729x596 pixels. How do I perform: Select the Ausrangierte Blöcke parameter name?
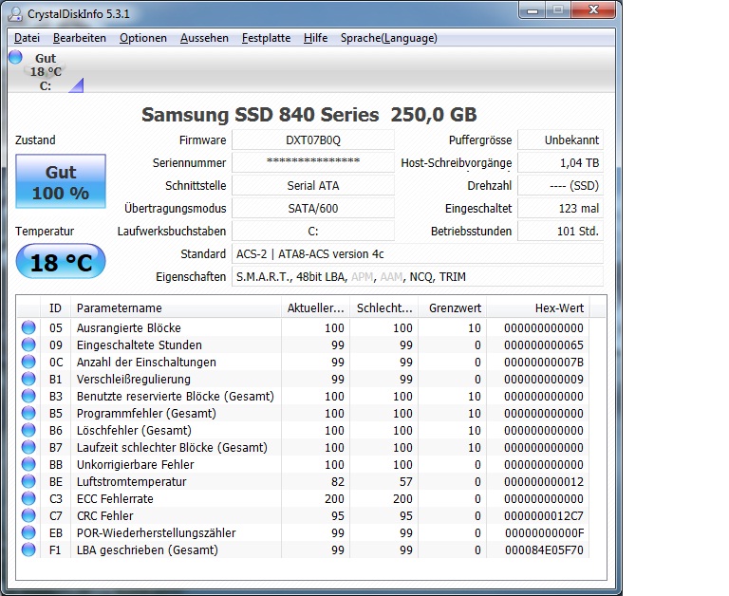point(129,327)
